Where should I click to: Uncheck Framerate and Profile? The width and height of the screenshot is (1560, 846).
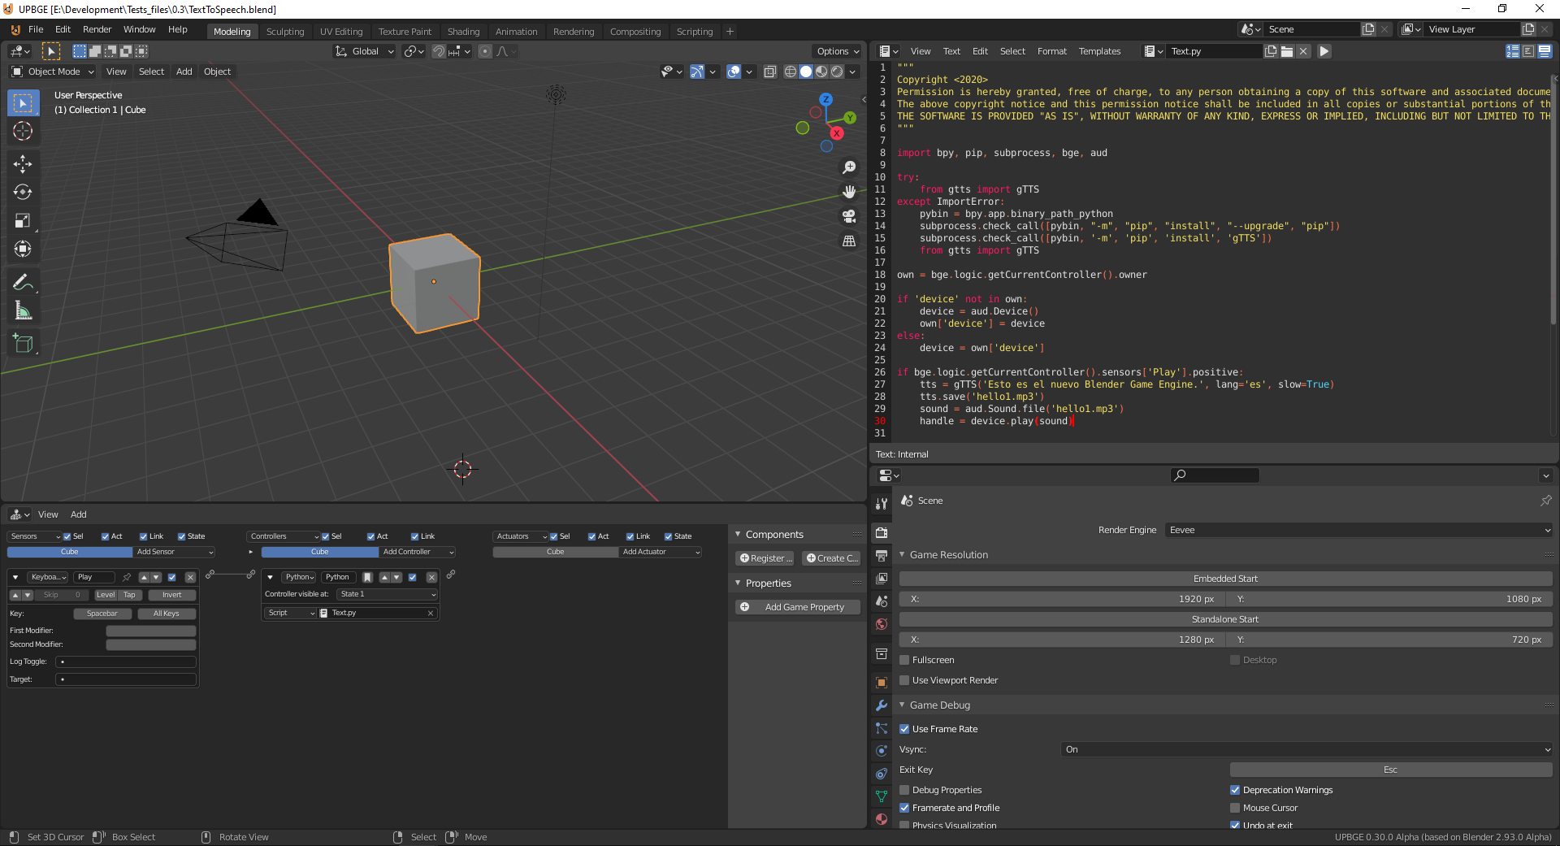[x=904, y=808]
